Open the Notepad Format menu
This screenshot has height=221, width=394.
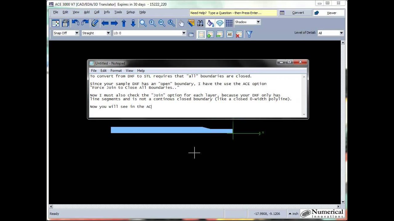click(116, 71)
